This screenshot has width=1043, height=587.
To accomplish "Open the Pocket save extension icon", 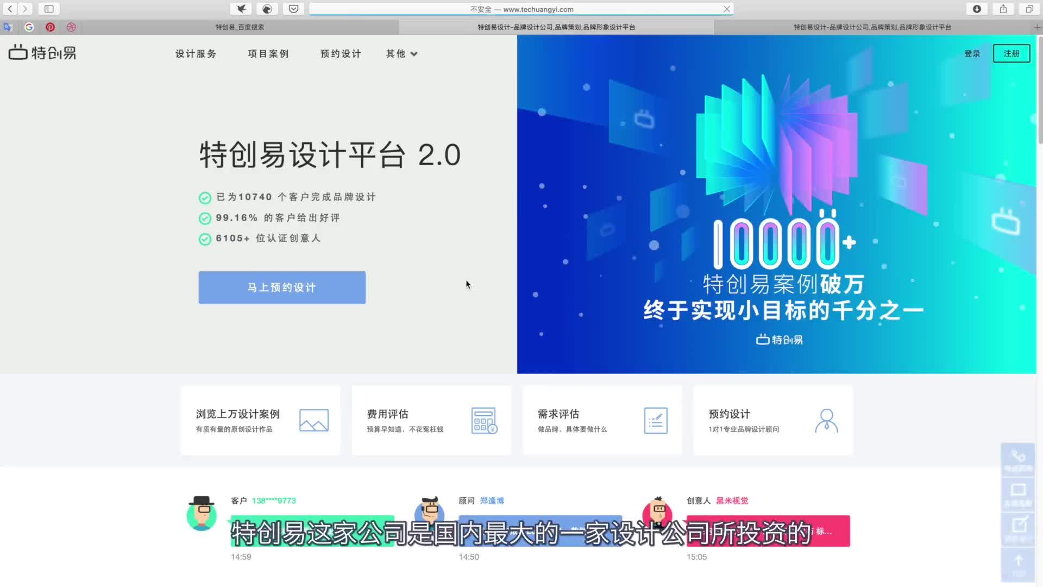I will pos(293,9).
